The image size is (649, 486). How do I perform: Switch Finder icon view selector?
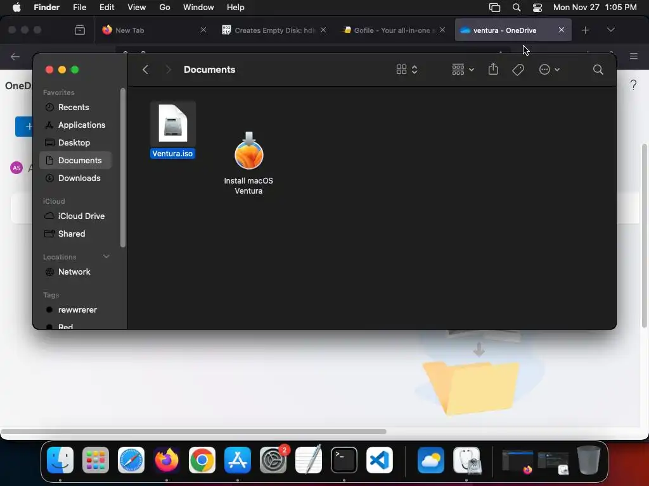pyautogui.click(x=407, y=70)
